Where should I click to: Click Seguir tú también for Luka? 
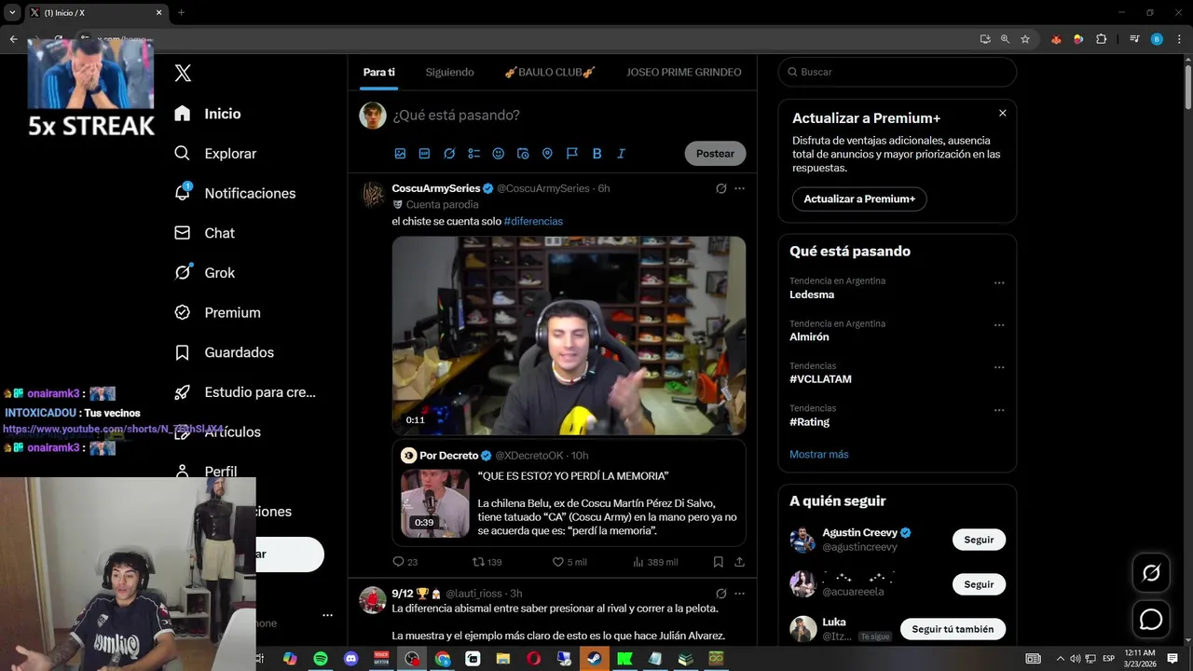click(x=953, y=629)
